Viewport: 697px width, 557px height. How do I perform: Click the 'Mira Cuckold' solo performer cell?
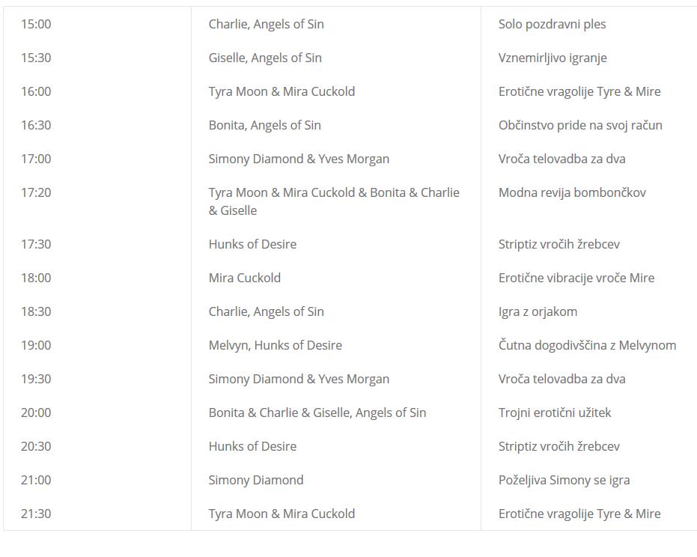[x=245, y=278]
